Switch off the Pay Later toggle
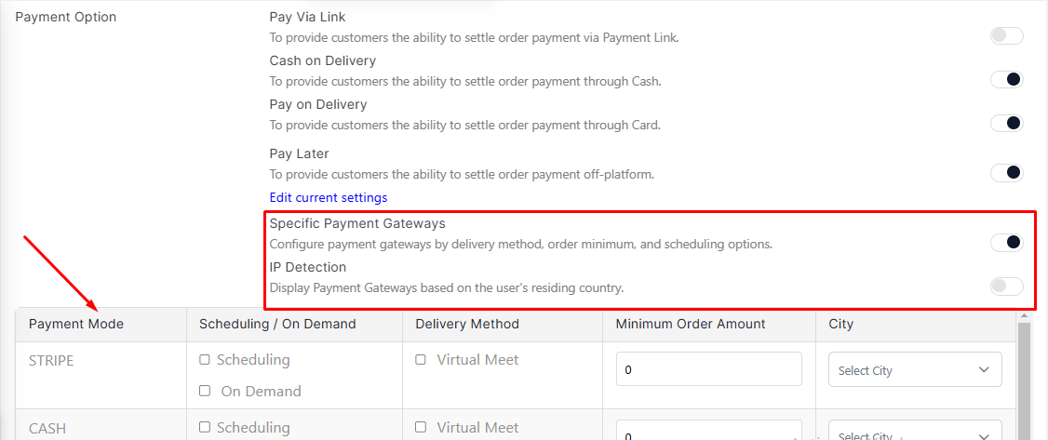This screenshot has width=1048, height=440. [x=1006, y=173]
